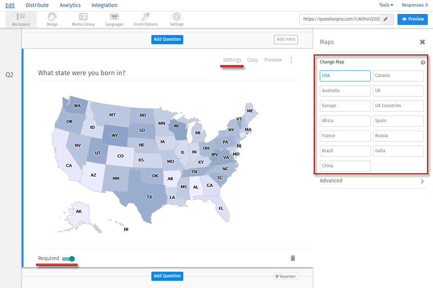Switch to the Distribute tab
Image resolution: width=433 pixels, height=288 pixels.
click(37, 5)
